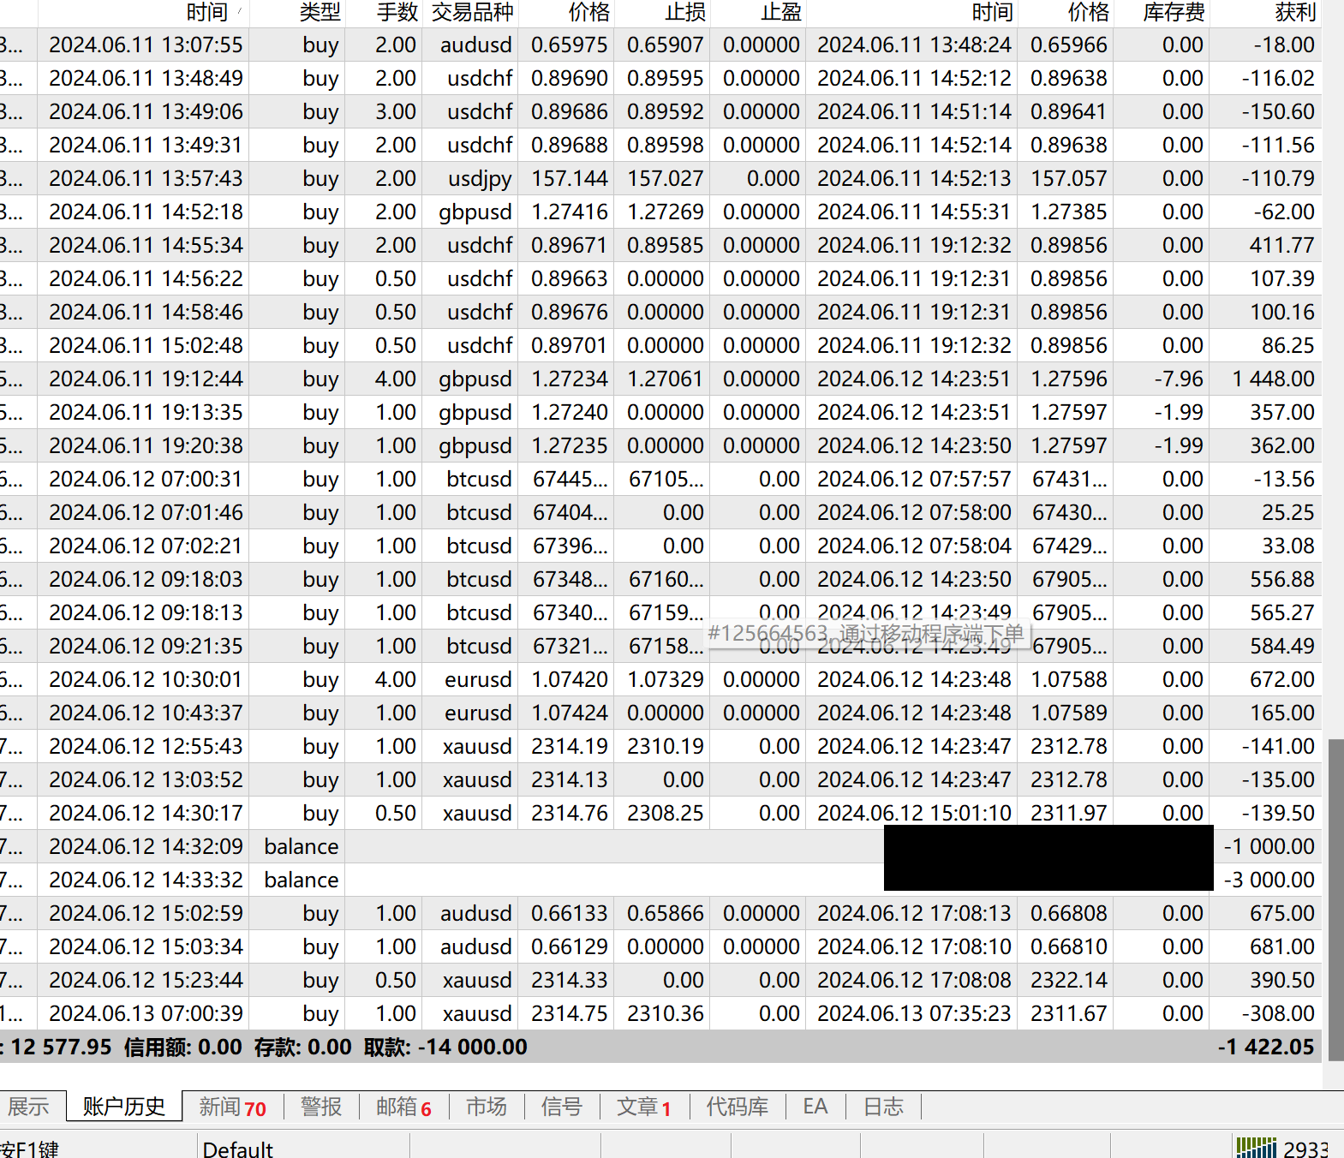Select row opened 2024.06.11 14:52:18 gbpusd
The image size is (1344, 1158).
(660, 212)
